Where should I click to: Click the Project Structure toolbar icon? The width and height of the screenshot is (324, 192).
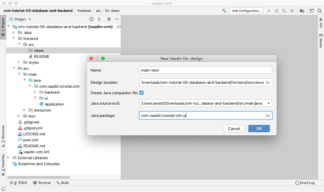pyautogui.click(x=302, y=11)
